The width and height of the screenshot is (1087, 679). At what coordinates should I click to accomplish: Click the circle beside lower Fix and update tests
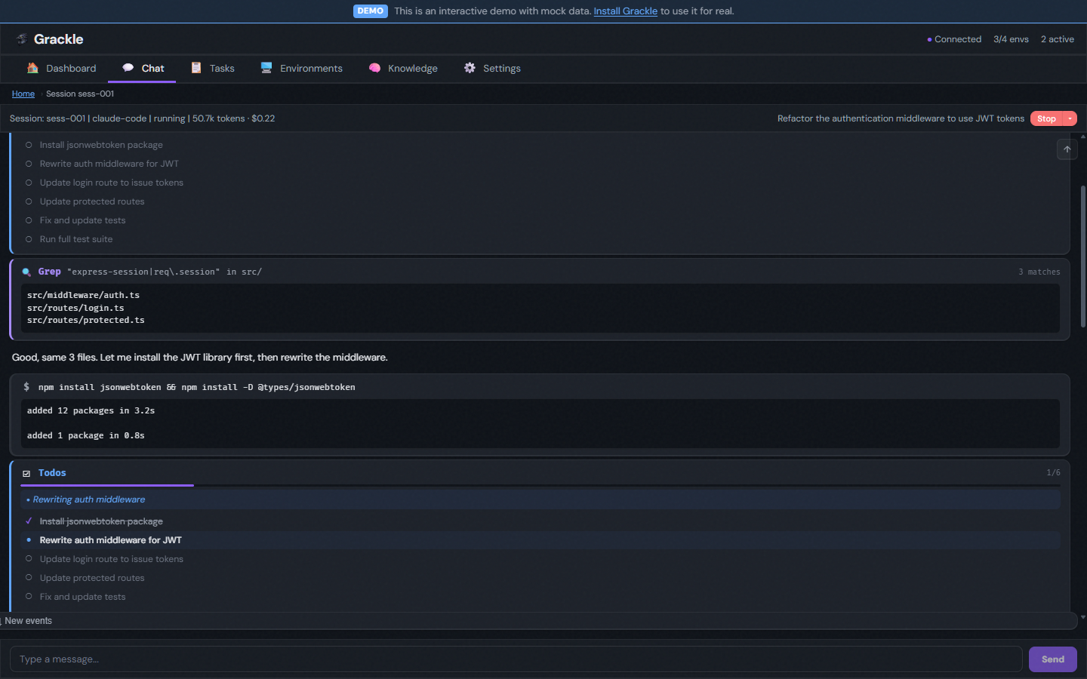29,597
